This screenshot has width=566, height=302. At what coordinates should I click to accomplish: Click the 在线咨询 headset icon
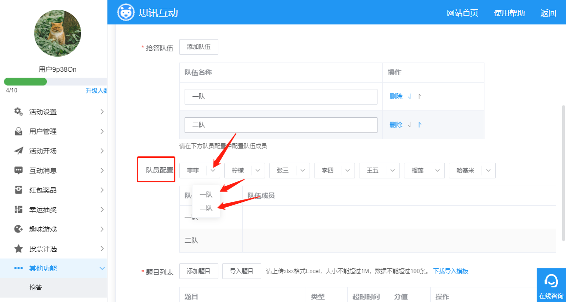[551, 280]
